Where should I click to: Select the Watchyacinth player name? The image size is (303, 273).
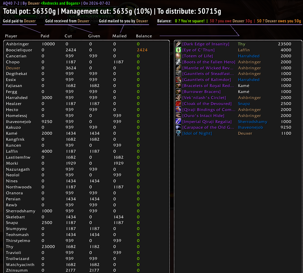pos(20,265)
